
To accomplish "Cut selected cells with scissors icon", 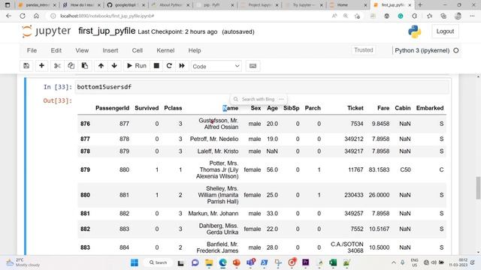I will click(x=57, y=66).
